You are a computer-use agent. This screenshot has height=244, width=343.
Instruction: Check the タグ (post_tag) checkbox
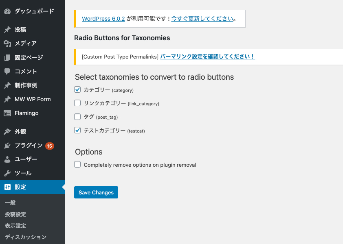pos(77,117)
